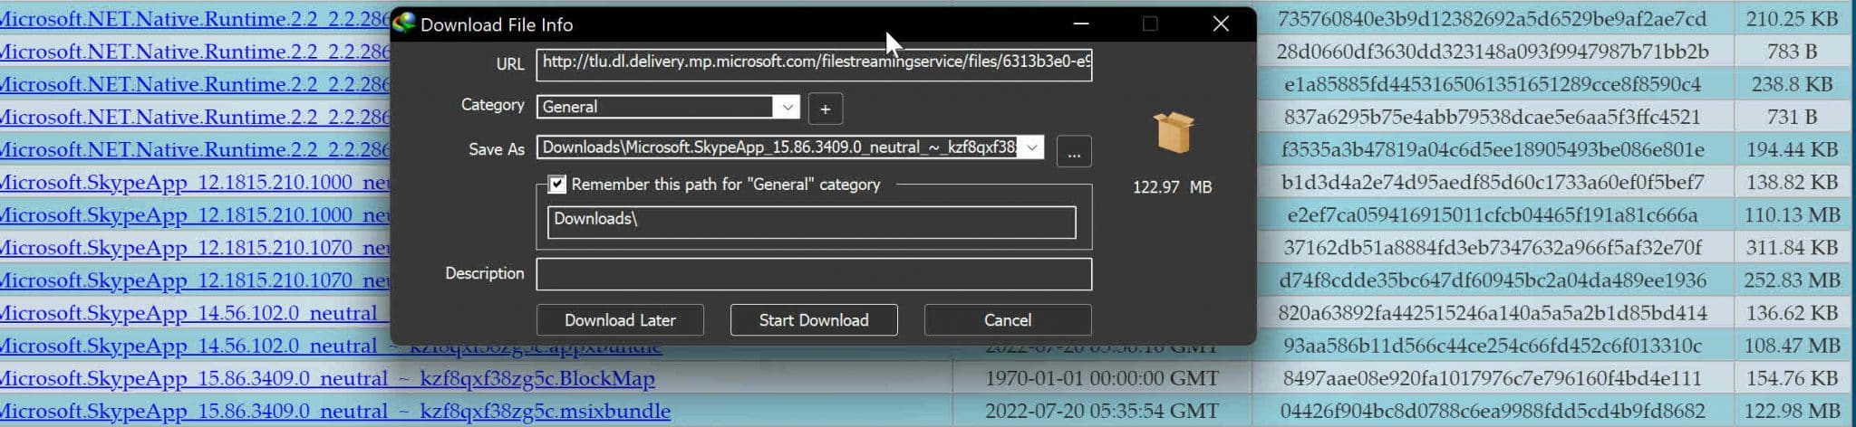The image size is (1856, 427).
Task: Click hash 8497aae08e920fa1017976c7e796160f4bd4e111
Action: point(1492,378)
